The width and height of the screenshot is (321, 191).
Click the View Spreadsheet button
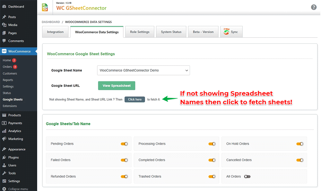point(117,86)
